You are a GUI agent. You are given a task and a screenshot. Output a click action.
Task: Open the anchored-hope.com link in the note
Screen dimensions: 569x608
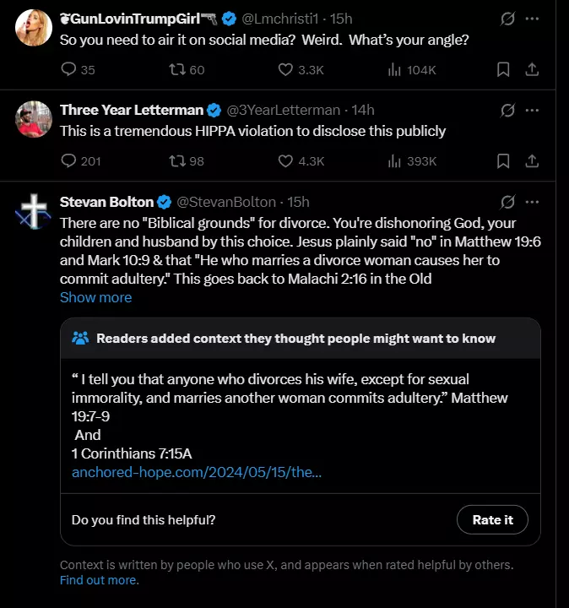(x=197, y=472)
